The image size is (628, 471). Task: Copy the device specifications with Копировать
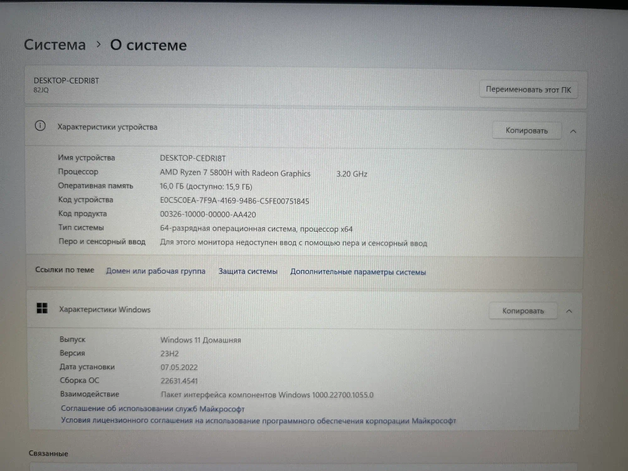point(526,130)
